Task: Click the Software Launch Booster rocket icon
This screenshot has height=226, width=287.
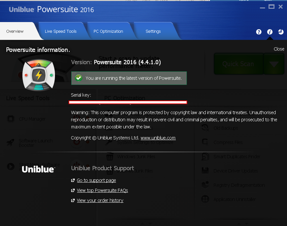Action: click(x=11, y=143)
